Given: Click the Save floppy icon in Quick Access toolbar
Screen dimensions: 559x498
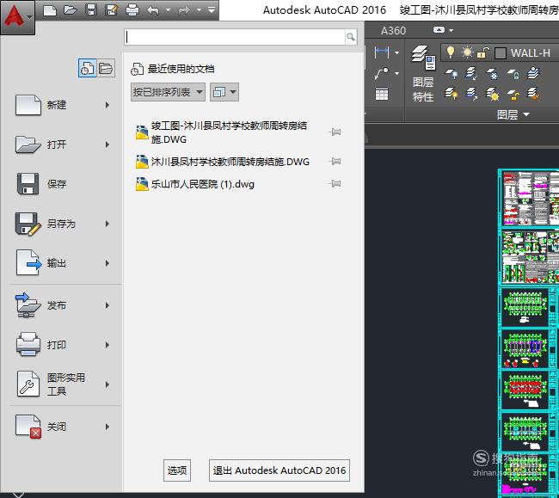Looking at the screenshot, I should [91, 10].
